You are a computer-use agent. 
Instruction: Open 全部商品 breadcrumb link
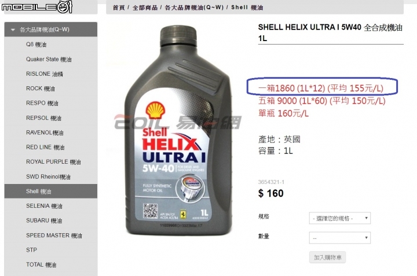[145, 8]
